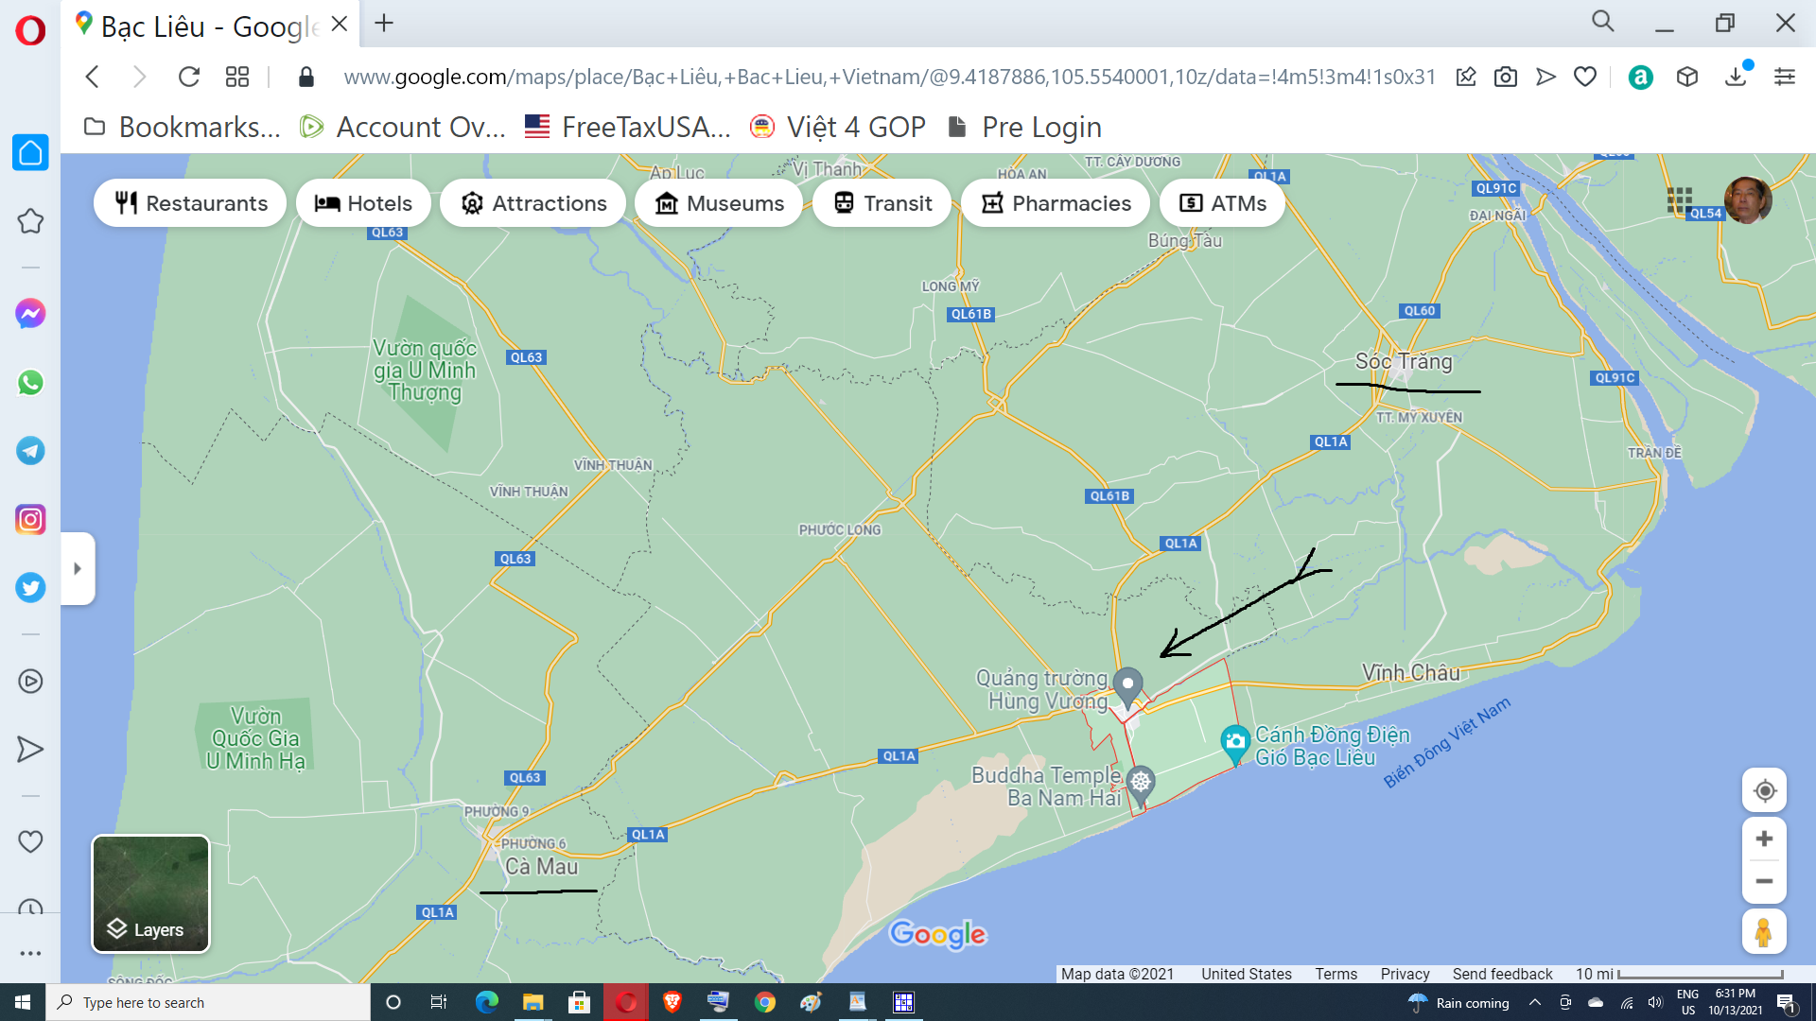Search open tabs magnifier
This screenshot has width=1816, height=1021.
tap(1602, 22)
